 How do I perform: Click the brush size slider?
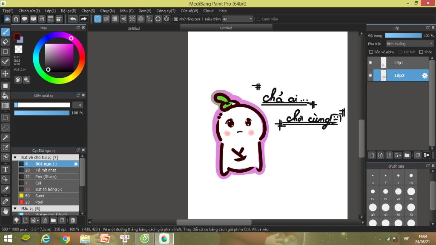pos(42,105)
